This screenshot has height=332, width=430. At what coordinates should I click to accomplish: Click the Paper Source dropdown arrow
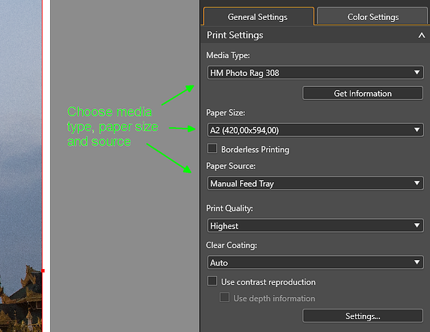click(x=417, y=183)
